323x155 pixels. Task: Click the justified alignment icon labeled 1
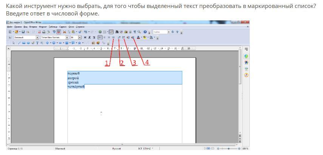[113, 37]
